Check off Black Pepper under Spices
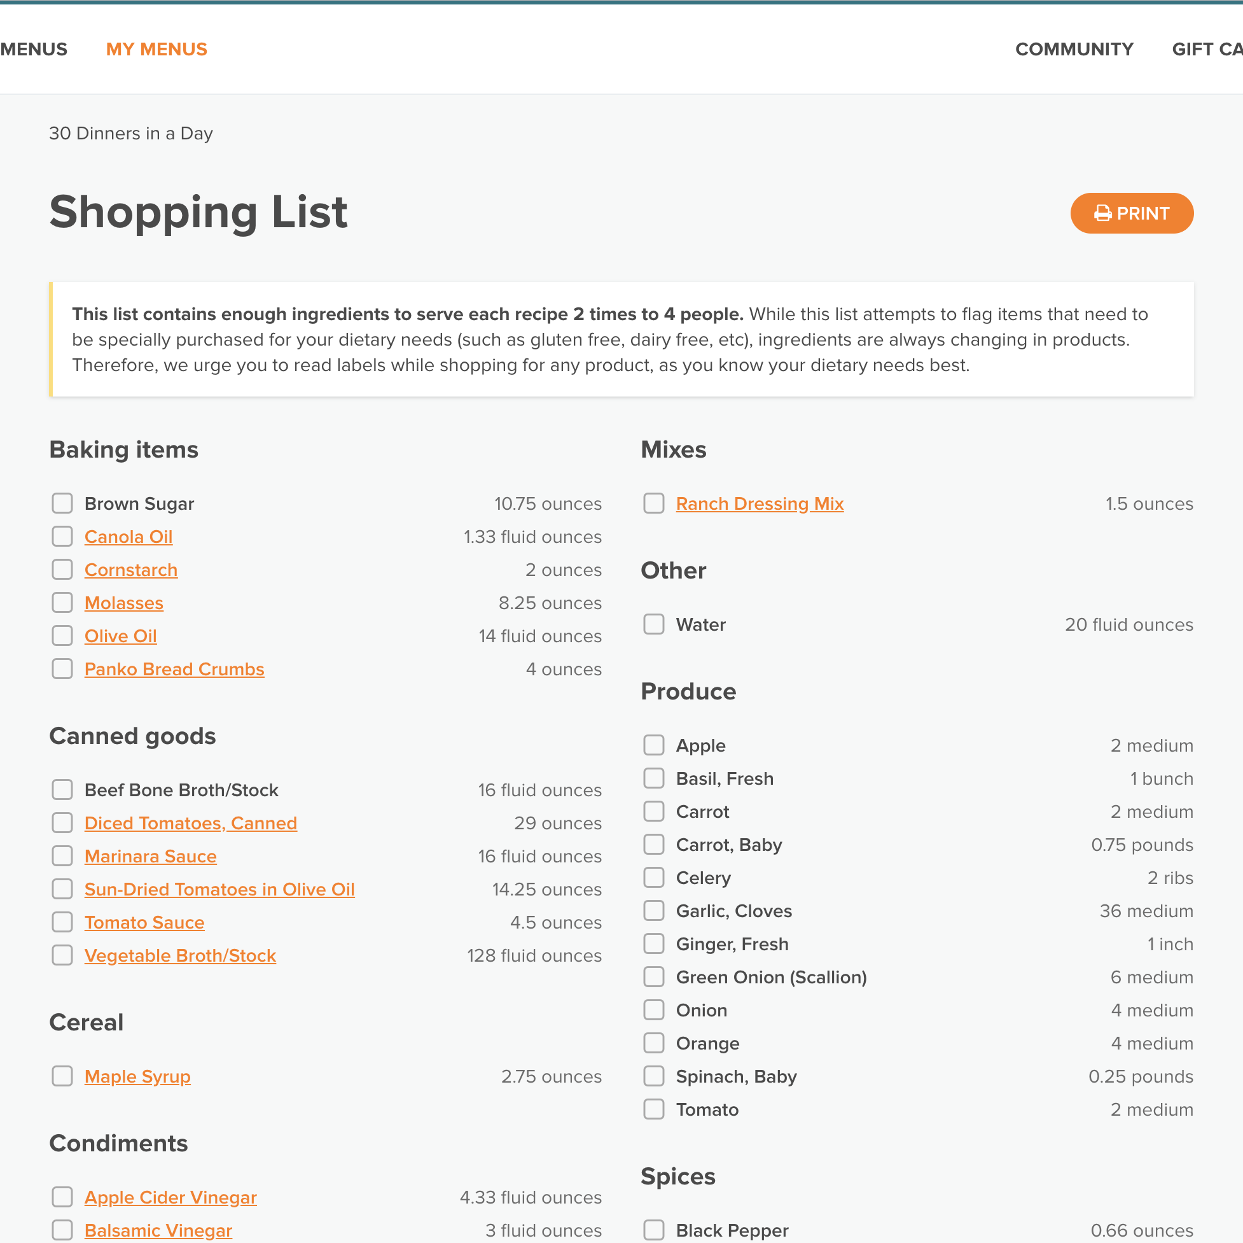The width and height of the screenshot is (1243, 1243). click(654, 1230)
